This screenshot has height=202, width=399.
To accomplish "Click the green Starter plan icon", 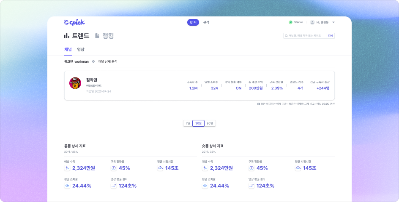I will click(290, 22).
